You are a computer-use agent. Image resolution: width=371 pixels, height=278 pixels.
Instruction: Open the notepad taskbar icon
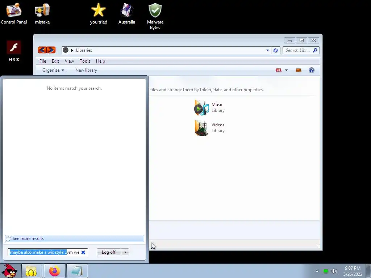[x=77, y=271]
